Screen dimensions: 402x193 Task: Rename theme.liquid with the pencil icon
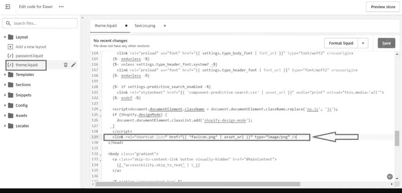pyautogui.click(x=73, y=65)
